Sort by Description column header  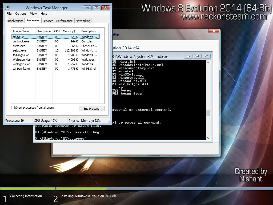(90, 31)
